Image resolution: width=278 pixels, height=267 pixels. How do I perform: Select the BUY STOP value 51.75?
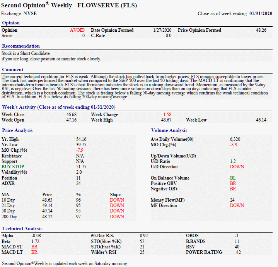(x=81, y=167)
